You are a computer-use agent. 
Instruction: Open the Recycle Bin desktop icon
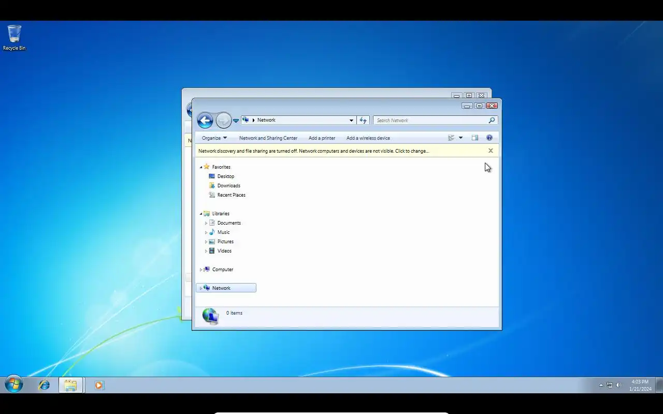(x=14, y=38)
